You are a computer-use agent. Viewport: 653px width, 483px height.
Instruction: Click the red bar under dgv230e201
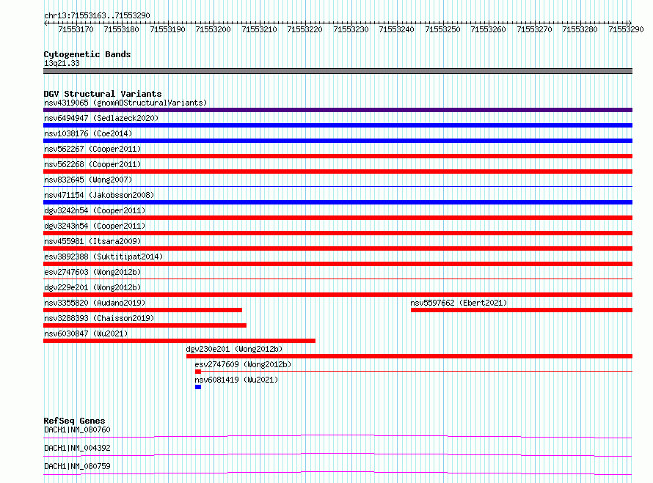tap(409, 356)
